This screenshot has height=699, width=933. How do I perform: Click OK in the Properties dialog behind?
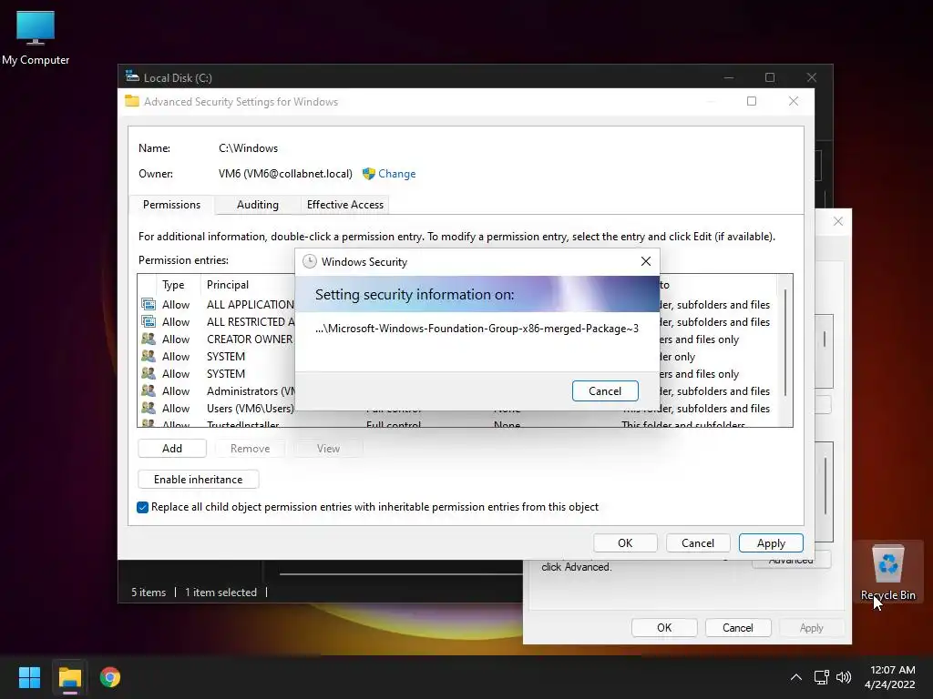(x=664, y=628)
